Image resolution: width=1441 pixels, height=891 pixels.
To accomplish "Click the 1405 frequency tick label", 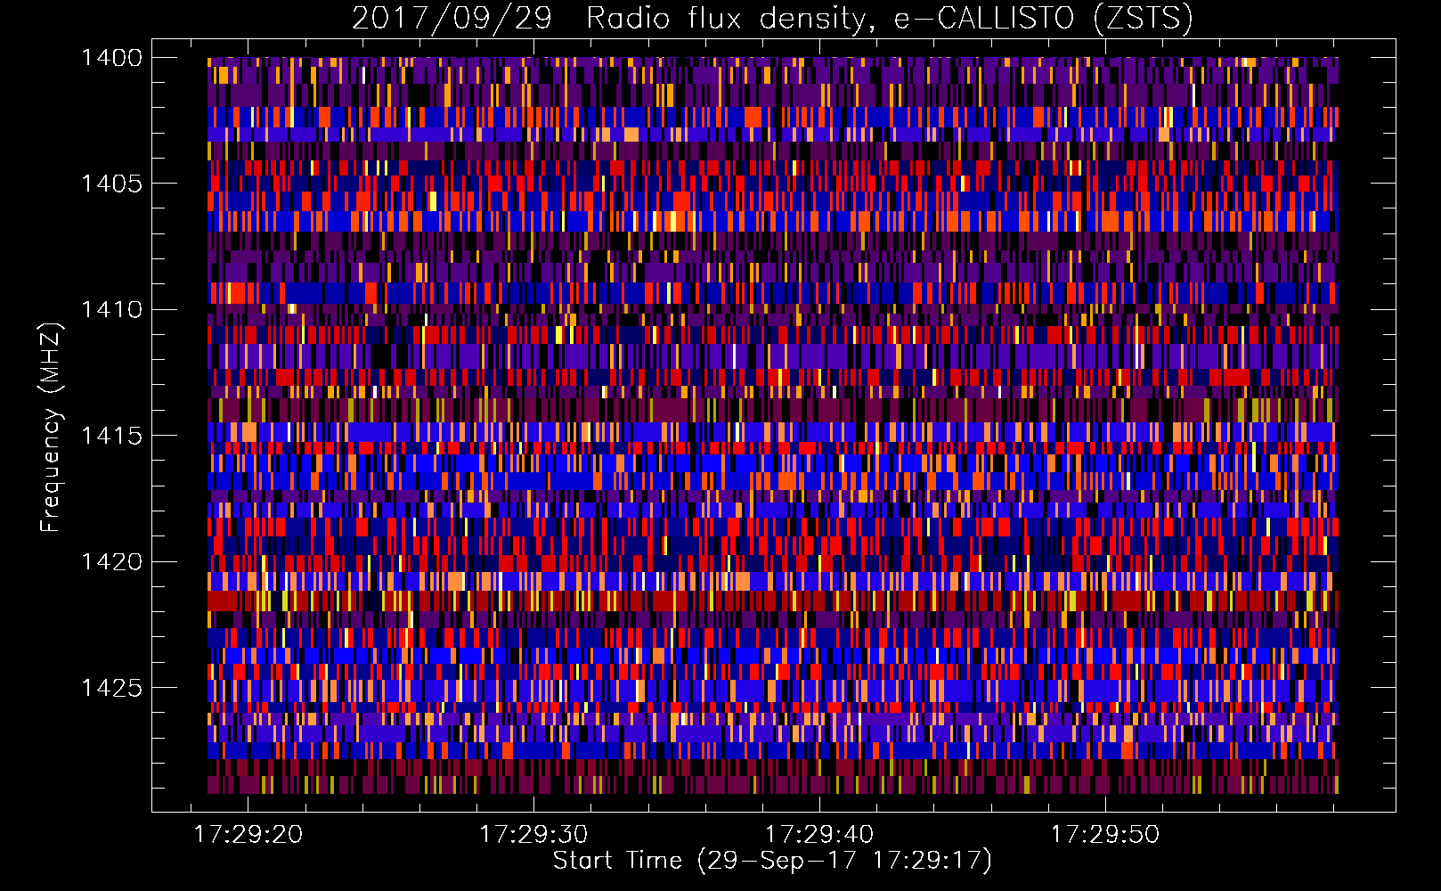I will point(111,184).
